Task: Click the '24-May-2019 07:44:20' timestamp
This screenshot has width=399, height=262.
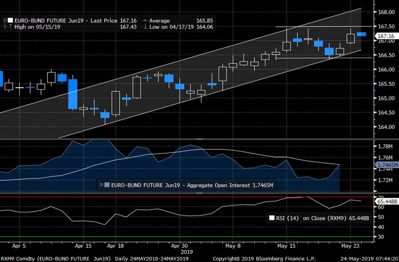Action: pyautogui.click(x=370, y=258)
